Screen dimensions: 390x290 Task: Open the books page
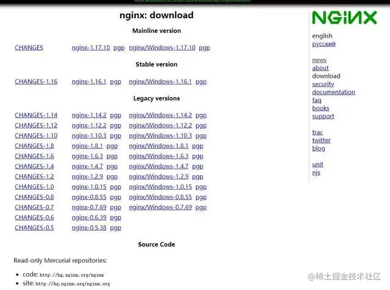point(321,108)
